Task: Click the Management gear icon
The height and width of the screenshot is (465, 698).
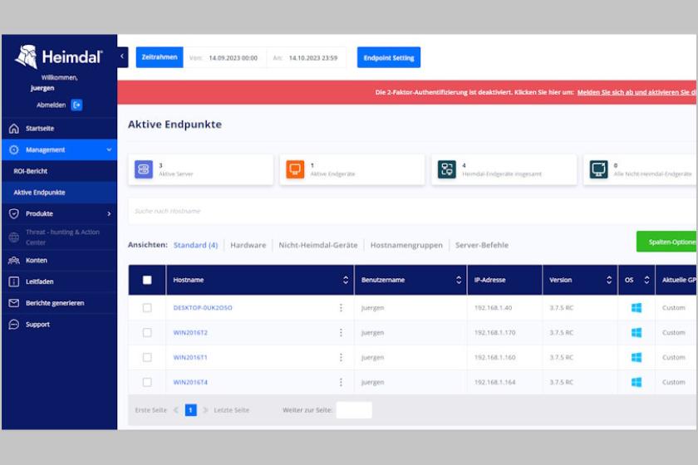Action: 14,150
